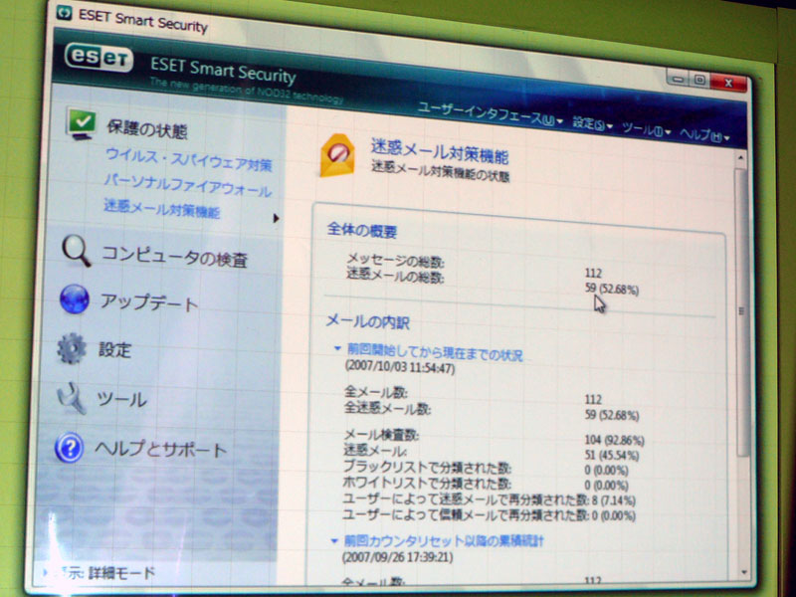
Task: Open the ツール label in the left sidebar
Action: click(x=121, y=399)
